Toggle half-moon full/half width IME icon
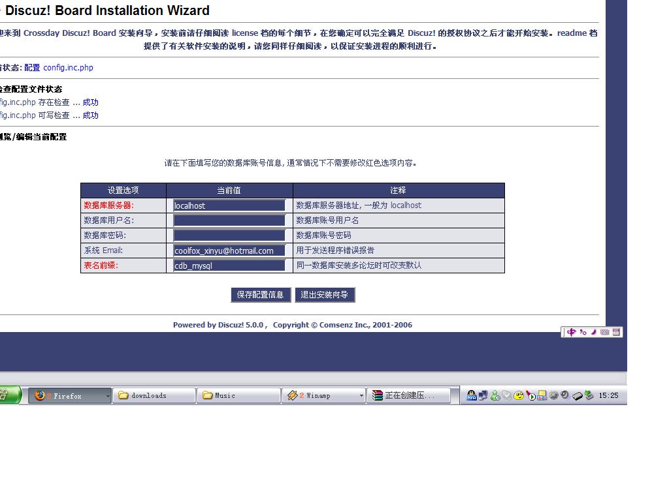Image resolution: width=669 pixels, height=501 pixels. [x=593, y=332]
